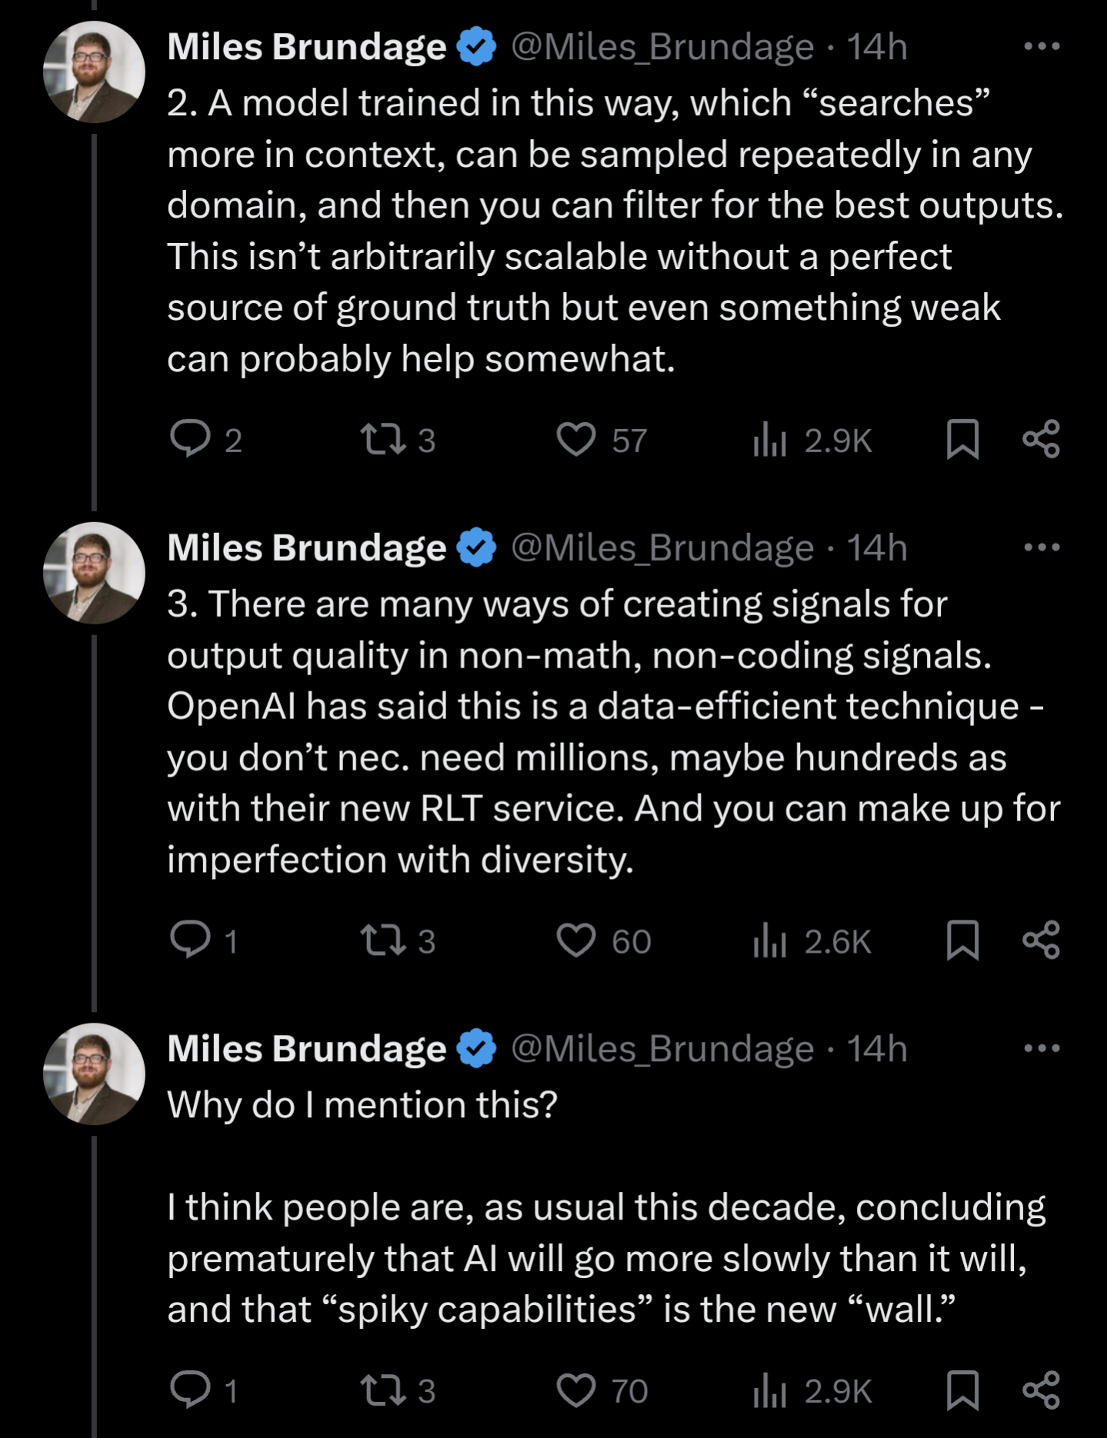Image resolution: width=1107 pixels, height=1438 pixels.
Task: Open more options on 'Why do I mention this?' tweet
Action: [1042, 1047]
